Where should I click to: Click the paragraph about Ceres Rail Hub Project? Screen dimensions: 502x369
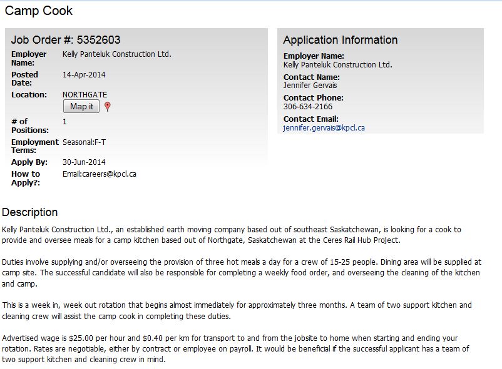(232, 235)
